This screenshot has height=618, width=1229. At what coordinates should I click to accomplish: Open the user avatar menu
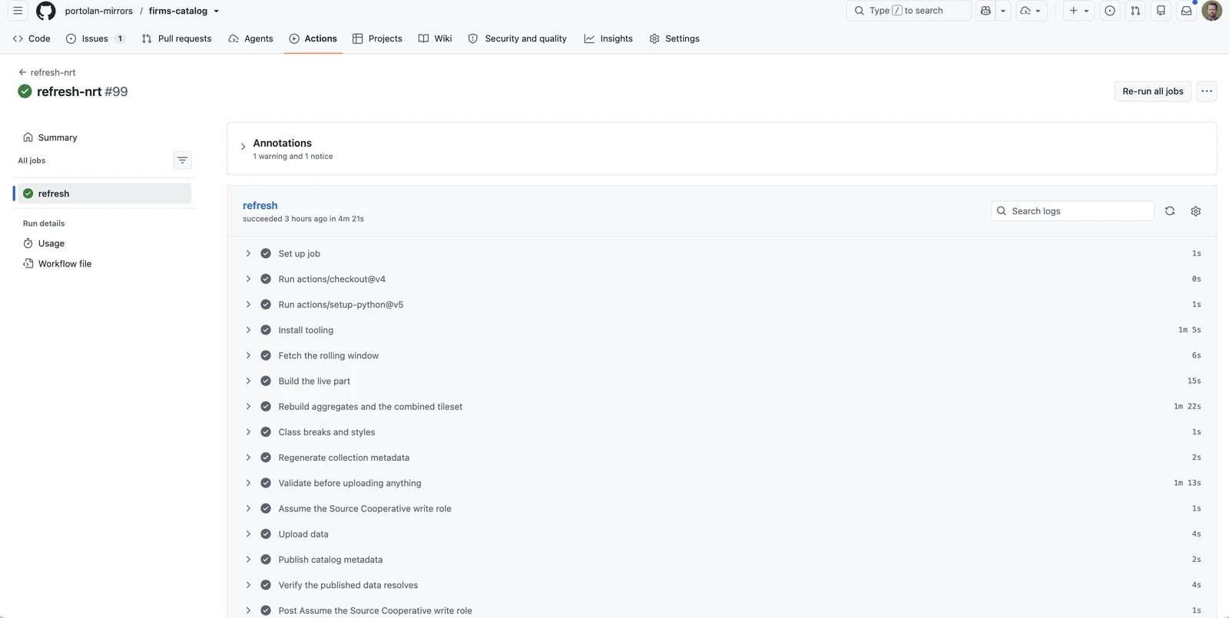(1211, 11)
